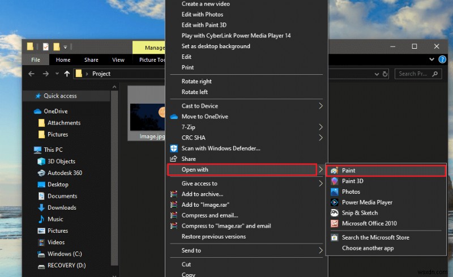Switch to the View ribbon tab
The width and height of the screenshot is (453, 277).
tap(118, 60)
